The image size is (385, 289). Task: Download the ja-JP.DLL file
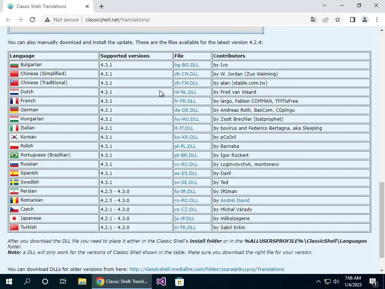[x=184, y=219]
